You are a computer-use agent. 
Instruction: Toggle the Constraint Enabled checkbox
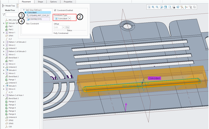click(x=55, y=10)
